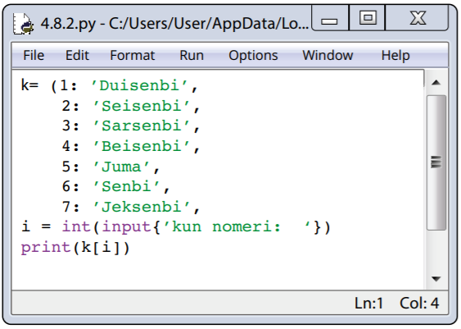Place cursor in the 'Duisenbi' string
This screenshot has height=329, width=461.
click(x=139, y=85)
